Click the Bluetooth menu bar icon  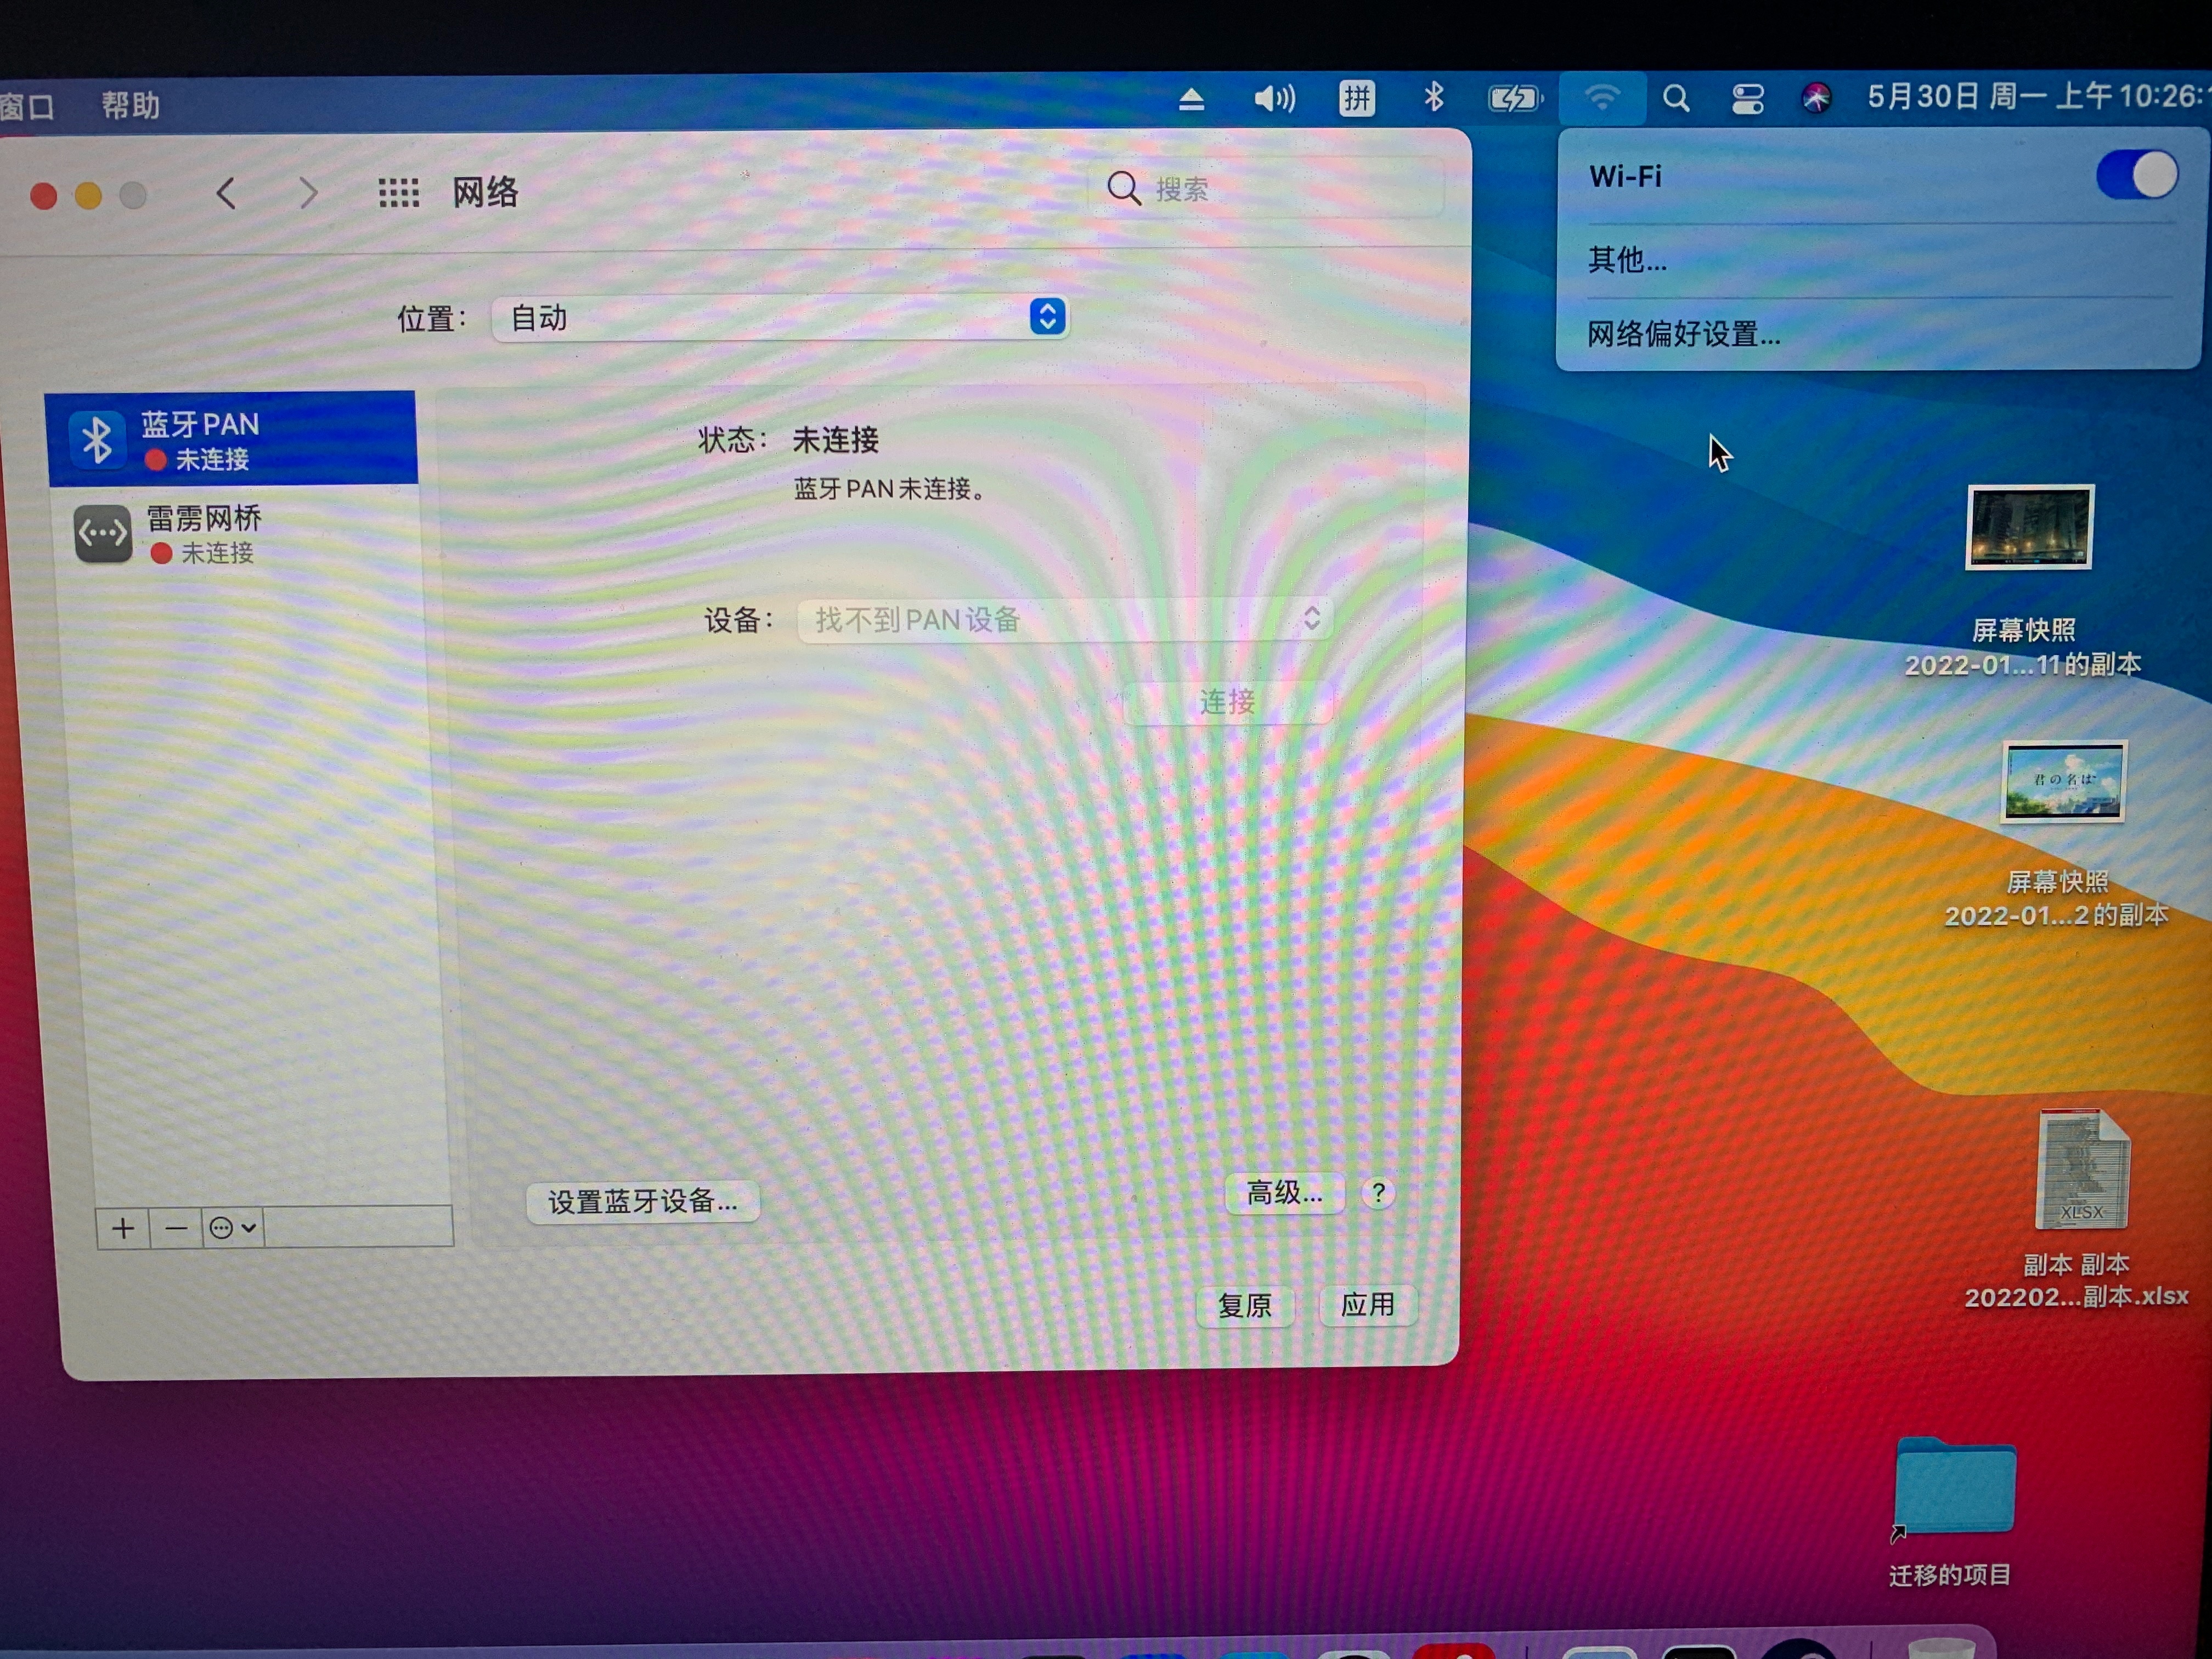click(1433, 97)
